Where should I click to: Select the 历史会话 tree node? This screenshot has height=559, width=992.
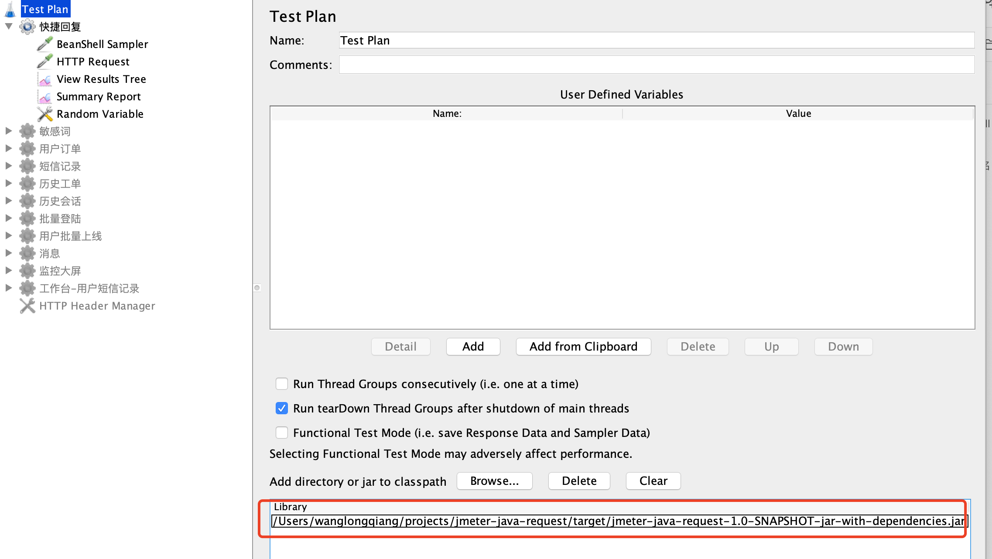pos(60,201)
